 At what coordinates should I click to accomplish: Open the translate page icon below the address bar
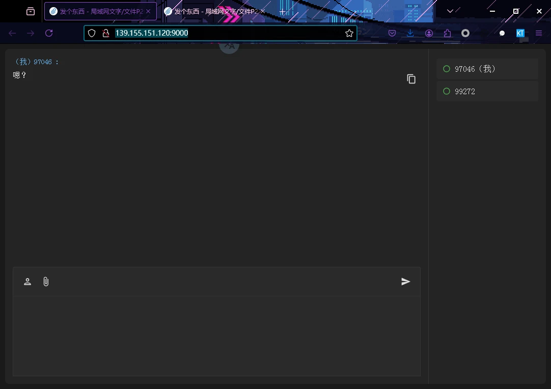229,46
